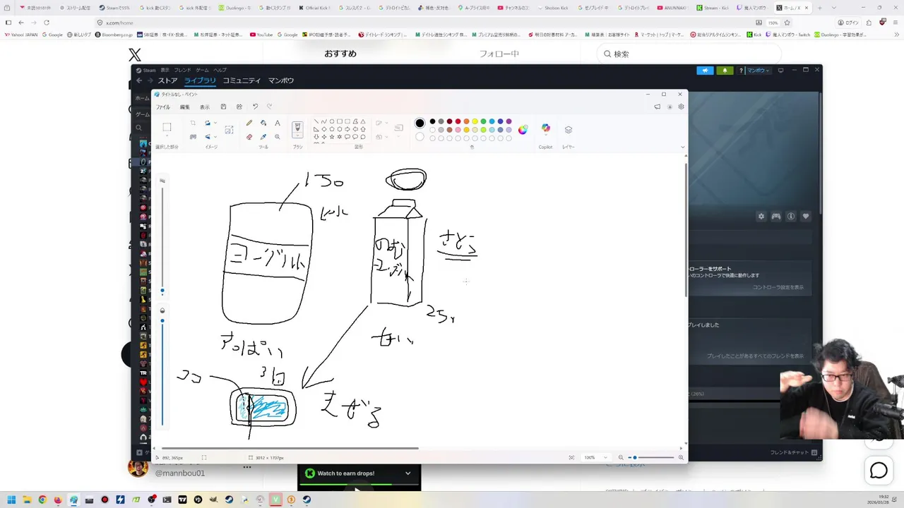Open the Layers panel in Paint
Screen dimensions: 904x508
[569, 130]
